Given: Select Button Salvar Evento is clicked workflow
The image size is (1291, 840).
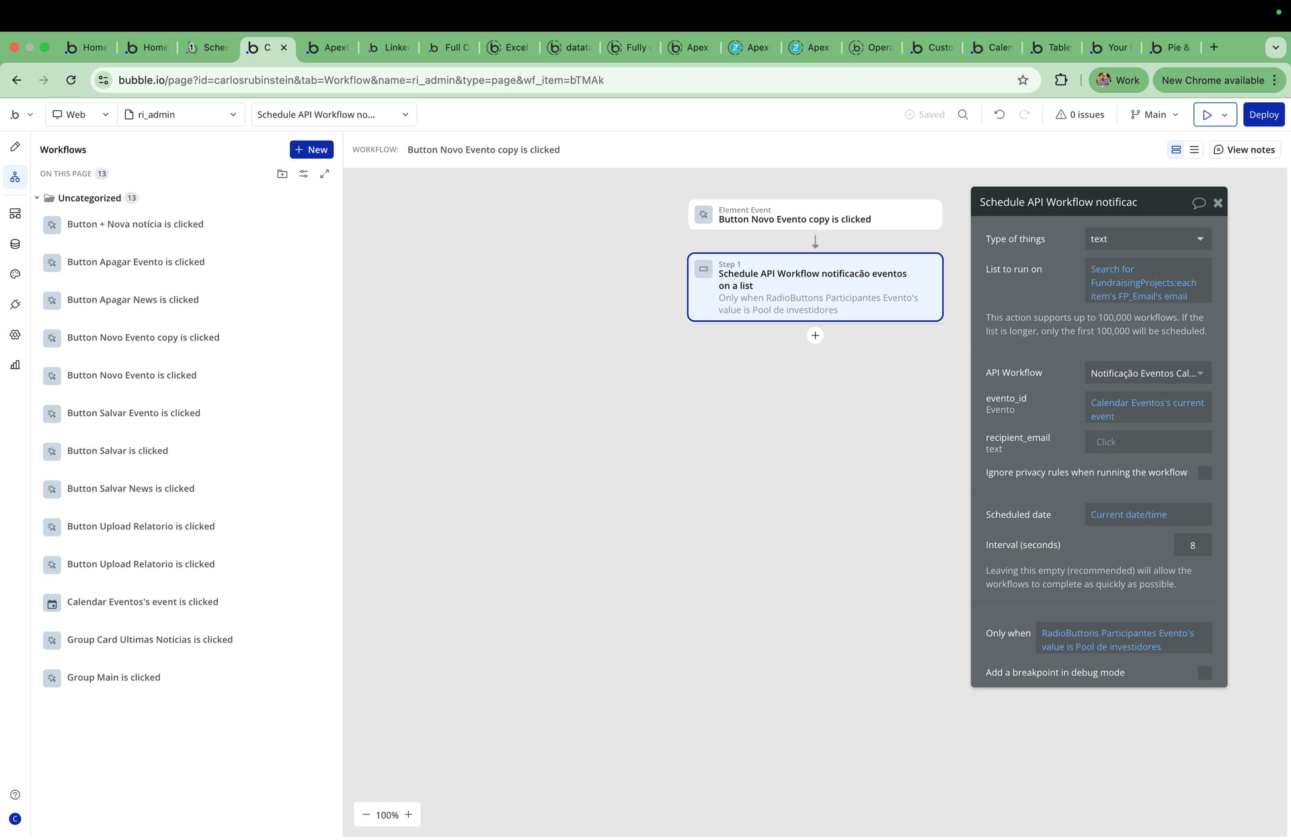Looking at the screenshot, I should click(x=133, y=413).
